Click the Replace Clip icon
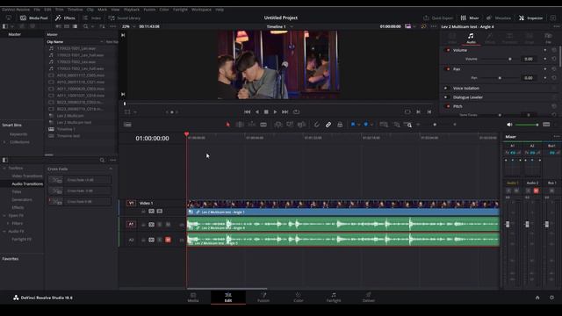Viewport: 562px width, 316px height. click(301, 125)
